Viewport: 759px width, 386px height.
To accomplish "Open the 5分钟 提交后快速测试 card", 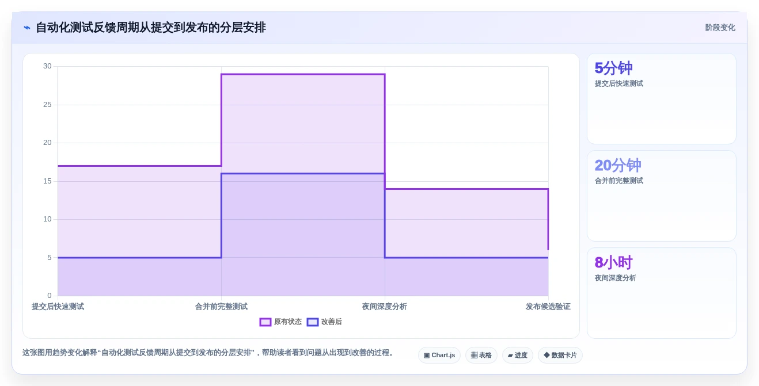I will (x=662, y=98).
